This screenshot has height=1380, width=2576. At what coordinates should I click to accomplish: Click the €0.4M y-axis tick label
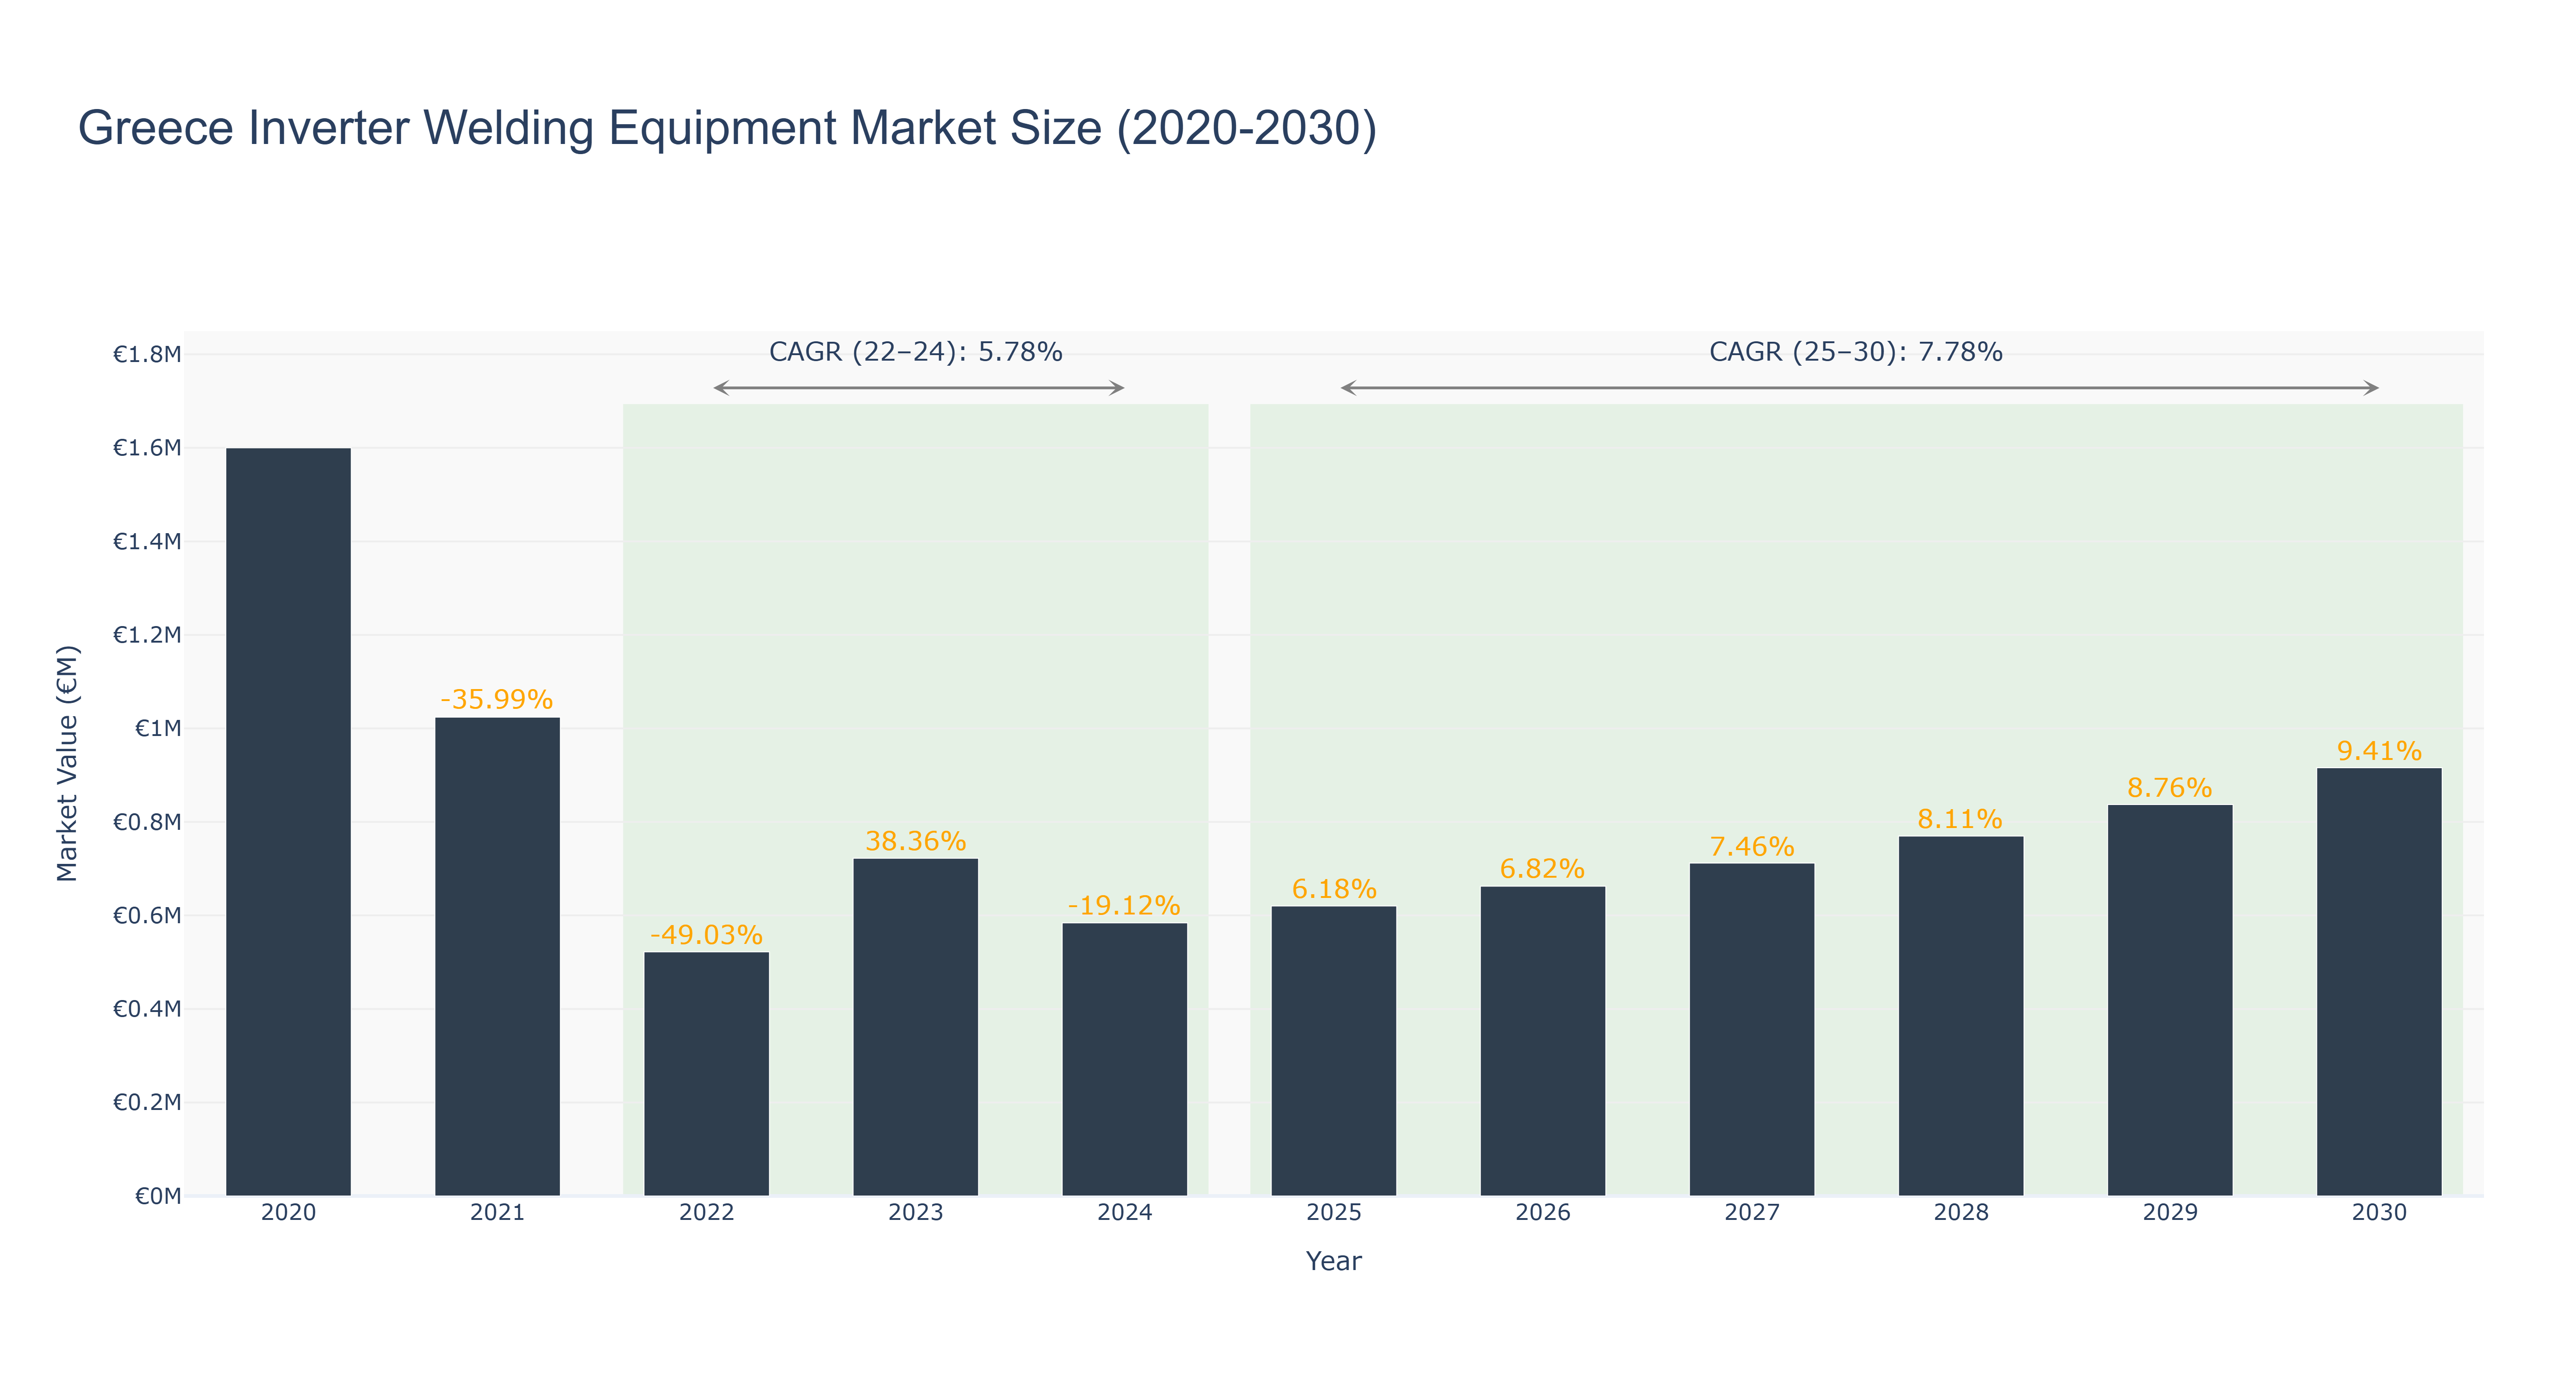147,1009
